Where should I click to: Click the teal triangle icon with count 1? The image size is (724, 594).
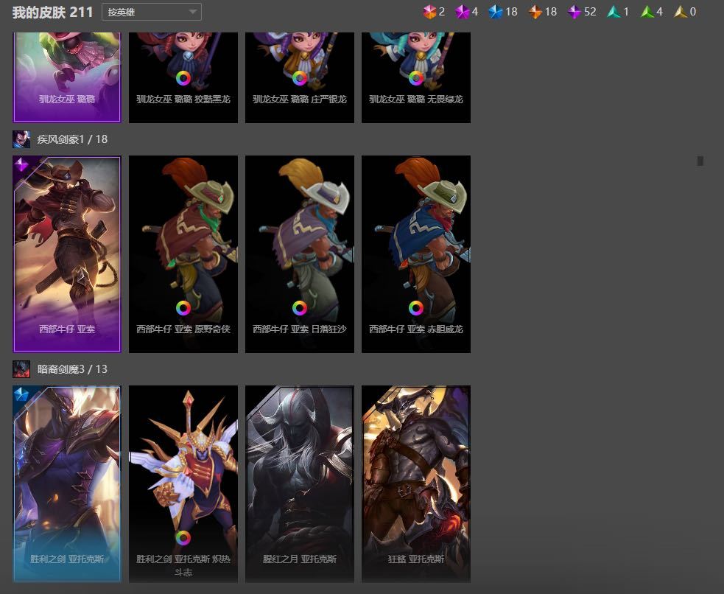click(614, 12)
